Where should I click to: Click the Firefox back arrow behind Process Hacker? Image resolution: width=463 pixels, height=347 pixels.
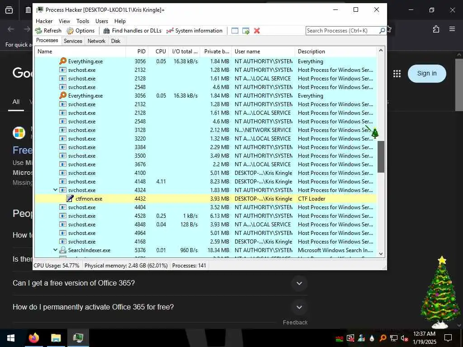(x=11, y=29)
